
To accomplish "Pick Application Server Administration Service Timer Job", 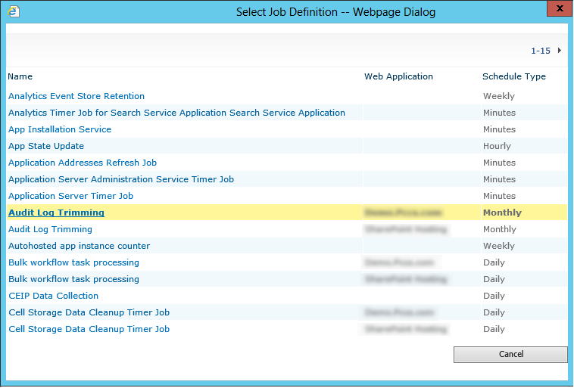I will click(x=121, y=179).
